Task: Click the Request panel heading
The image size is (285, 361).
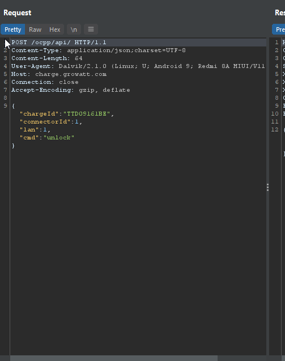Action: tap(17, 12)
